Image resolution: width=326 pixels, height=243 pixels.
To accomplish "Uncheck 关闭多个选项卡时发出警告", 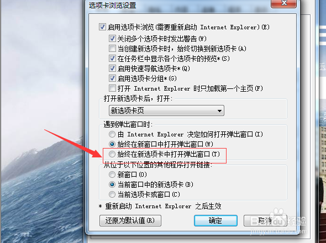I will pyautogui.click(x=112, y=39).
